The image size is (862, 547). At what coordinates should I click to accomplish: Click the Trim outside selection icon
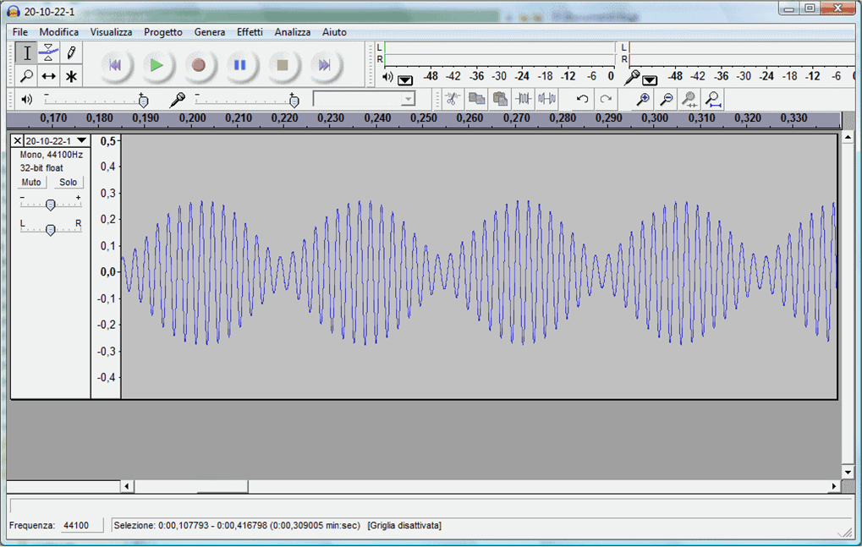click(x=524, y=99)
